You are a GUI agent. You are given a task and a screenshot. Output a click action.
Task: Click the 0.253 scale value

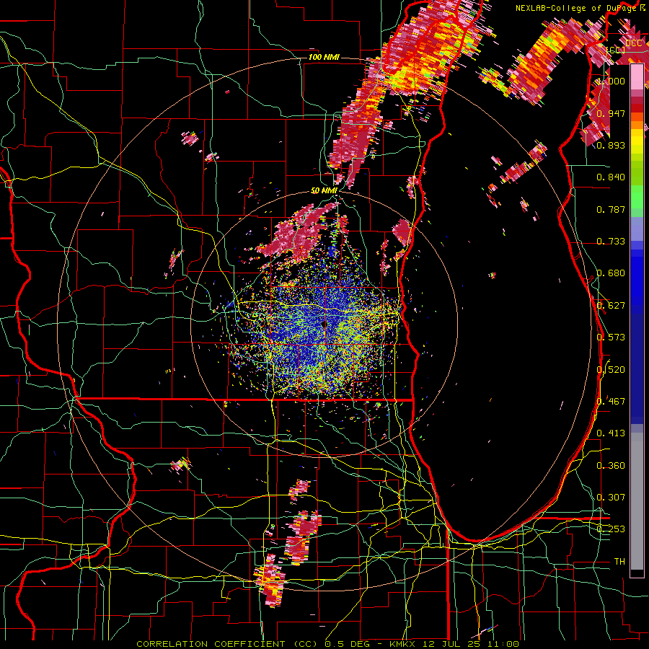(611, 529)
